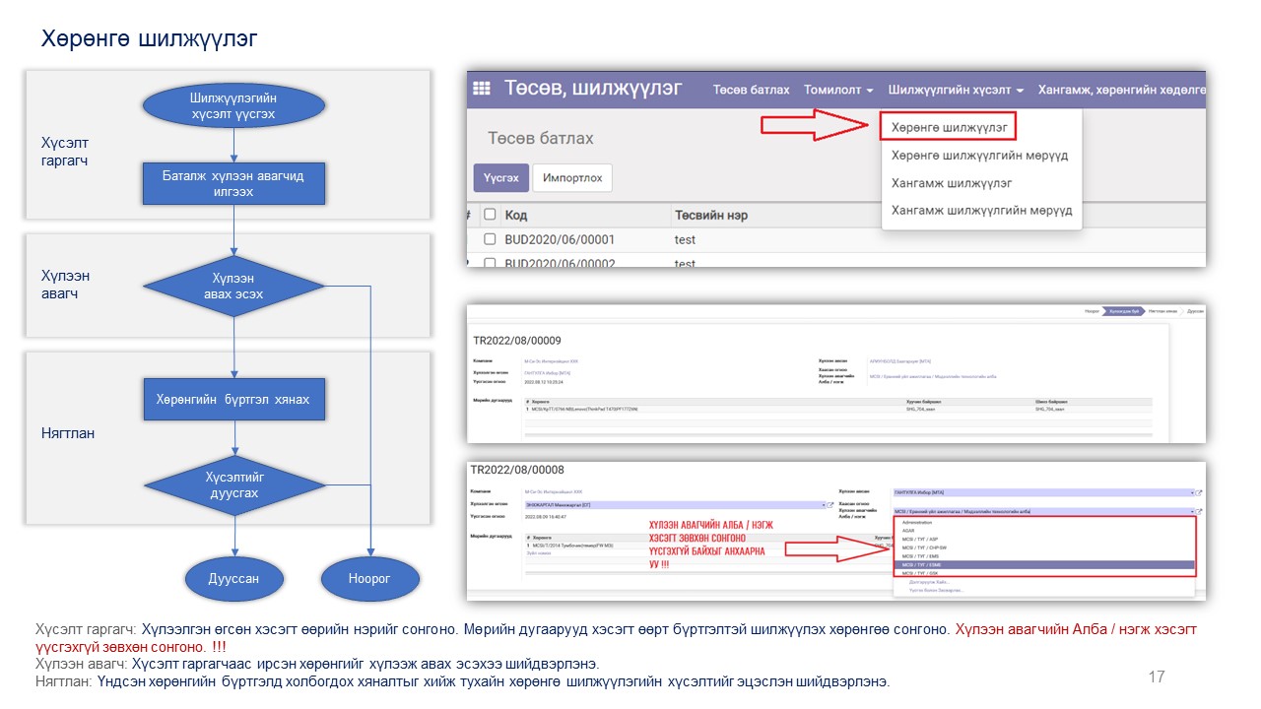Click external link icon beside ЭНХЖАРГАЛ field
This screenshot has height=709, width=1261.
(830, 505)
